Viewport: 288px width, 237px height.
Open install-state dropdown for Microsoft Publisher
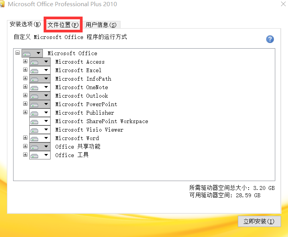pos(40,113)
